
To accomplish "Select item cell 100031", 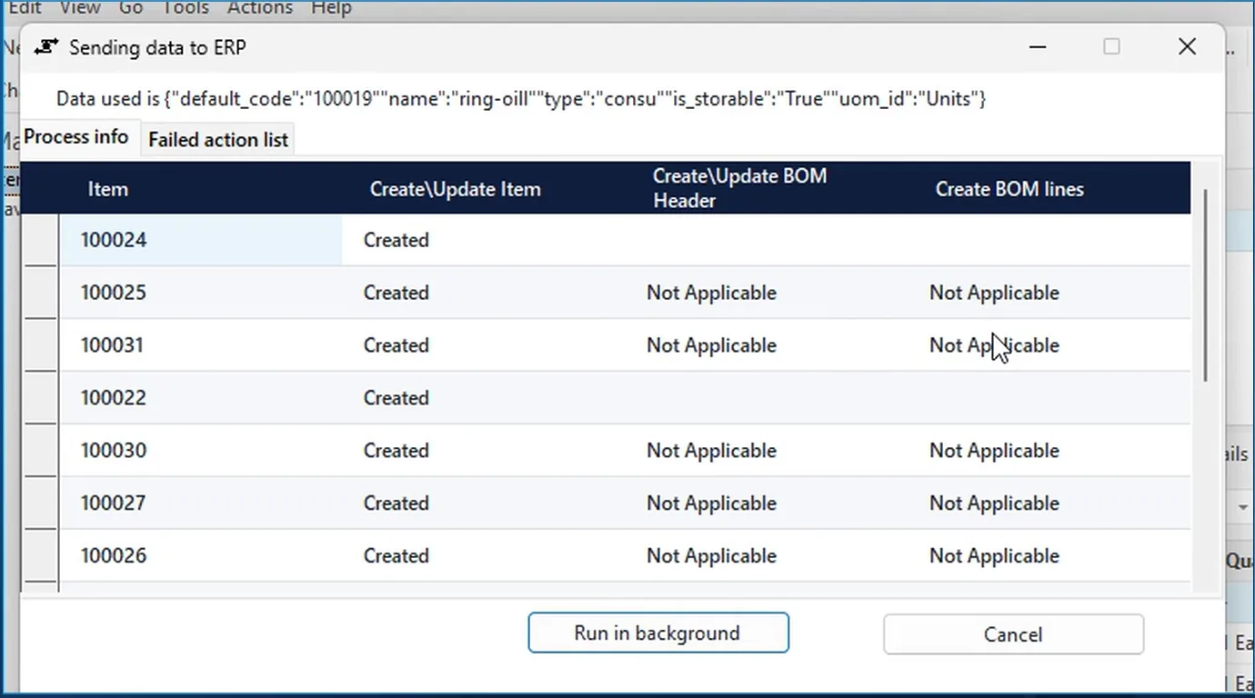I will (201, 345).
